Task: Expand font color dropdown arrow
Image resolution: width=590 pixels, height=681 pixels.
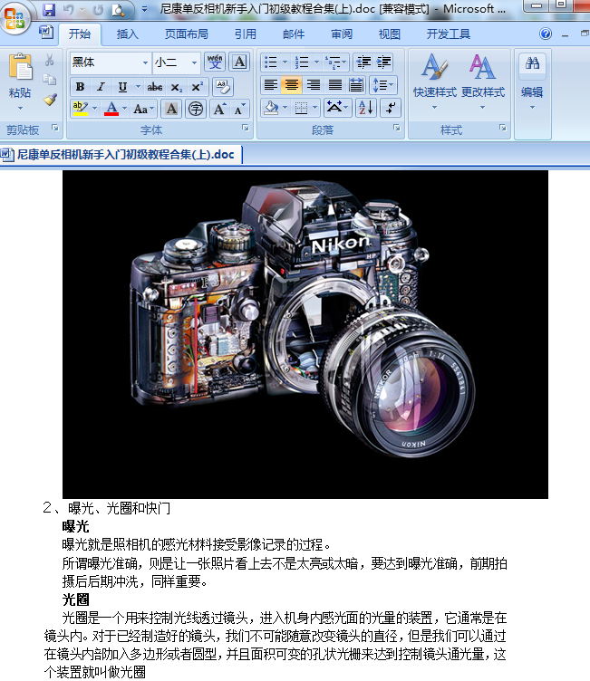Action: 125,108
